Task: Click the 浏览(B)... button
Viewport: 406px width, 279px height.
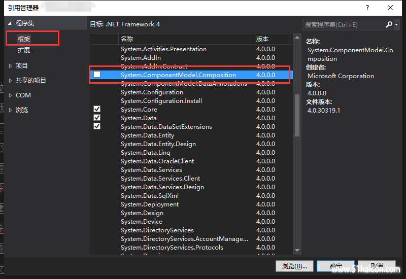Action: pos(294,266)
